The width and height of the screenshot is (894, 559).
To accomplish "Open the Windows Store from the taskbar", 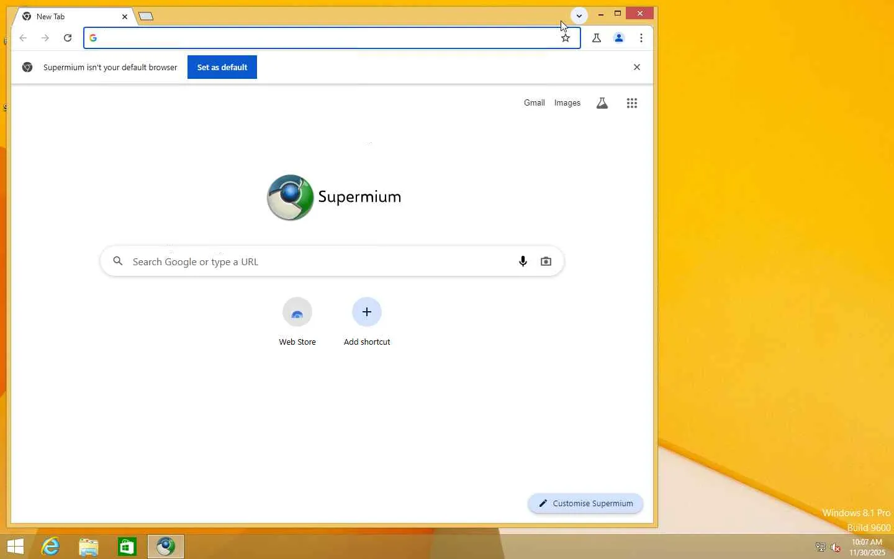I will pos(127,547).
